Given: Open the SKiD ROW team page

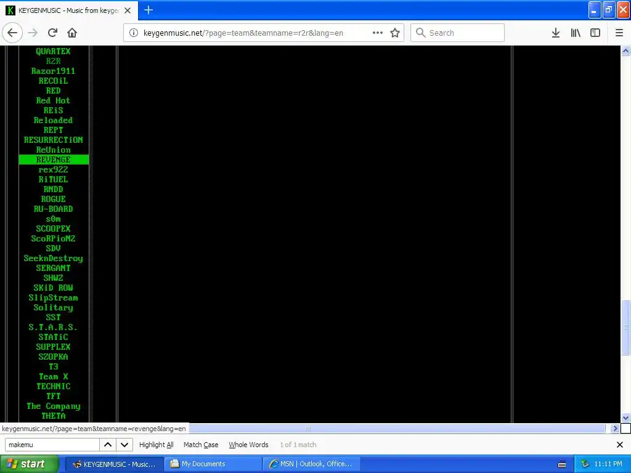Looking at the screenshot, I should point(53,288).
